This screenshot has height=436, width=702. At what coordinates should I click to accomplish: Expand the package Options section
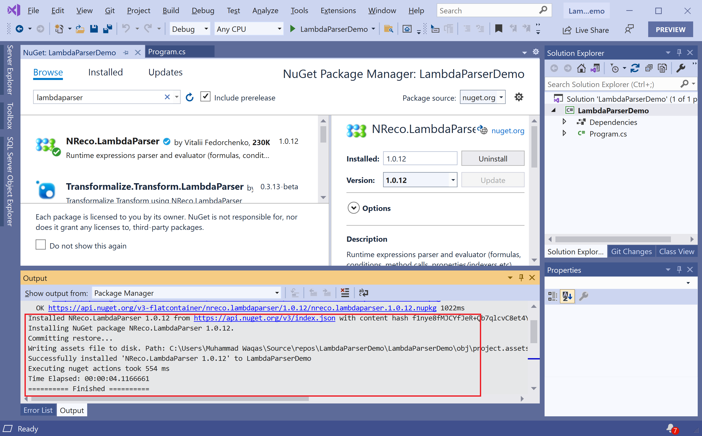354,208
